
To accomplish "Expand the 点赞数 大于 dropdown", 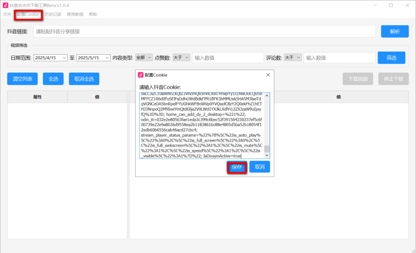I will coord(181,57).
